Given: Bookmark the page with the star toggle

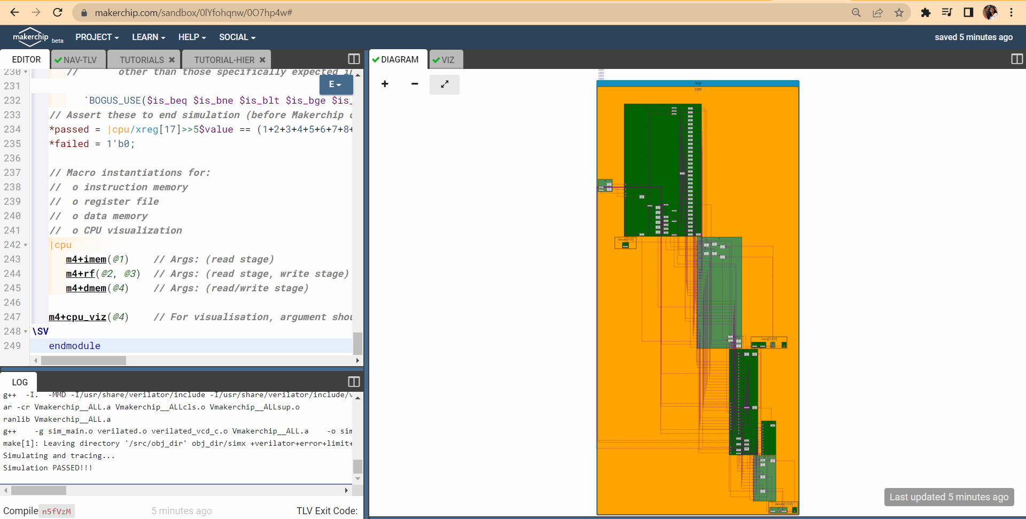Looking at the screenshot, I should pyautogui.click(x=899, y=12).
